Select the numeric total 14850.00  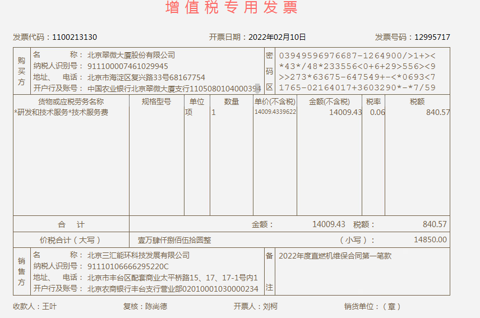point(430,240)
